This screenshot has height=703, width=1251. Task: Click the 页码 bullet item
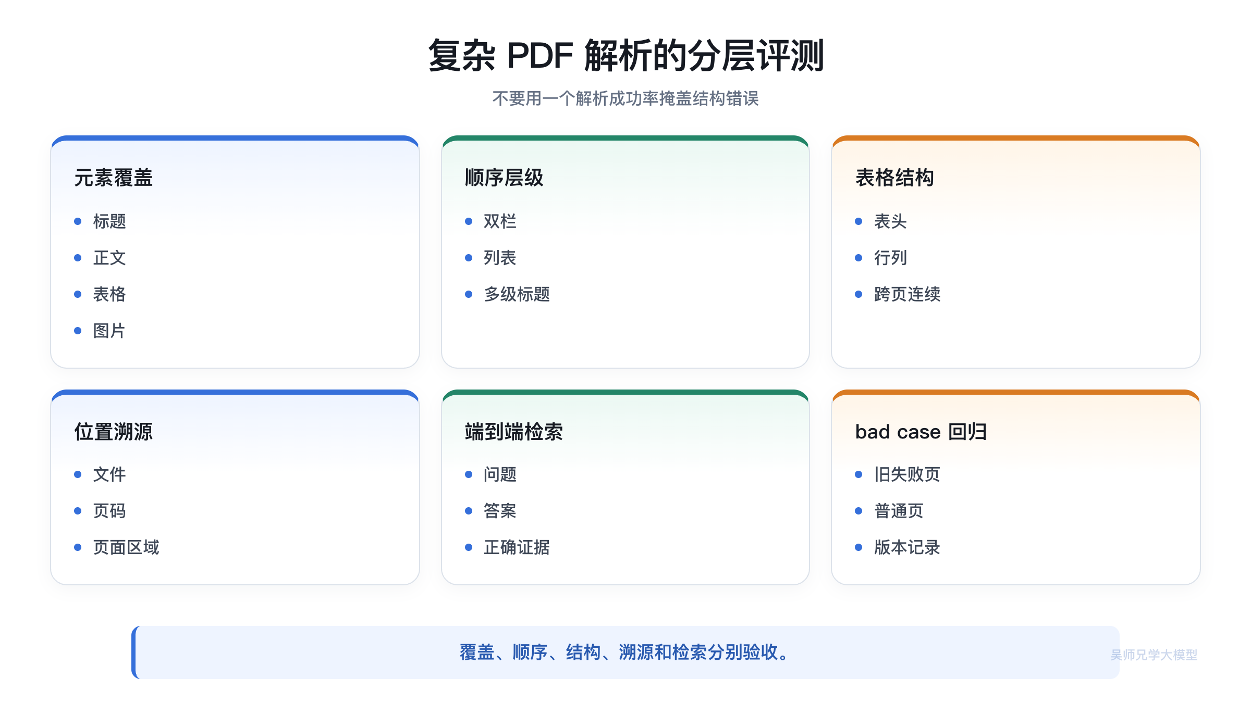[x=109, y=511]
